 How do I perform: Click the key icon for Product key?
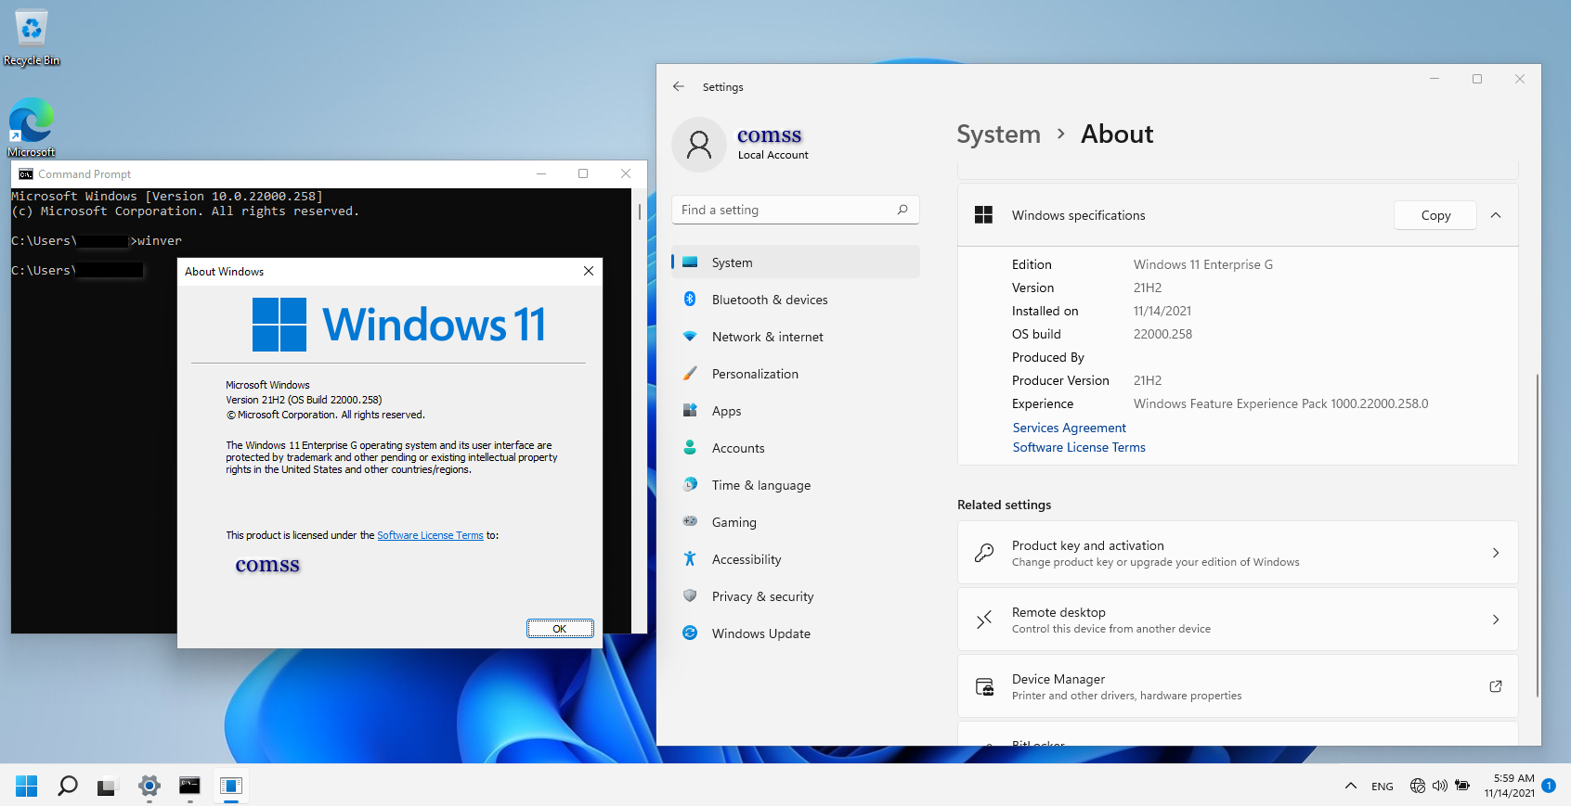pyautogui.click(x=984, y=553)
